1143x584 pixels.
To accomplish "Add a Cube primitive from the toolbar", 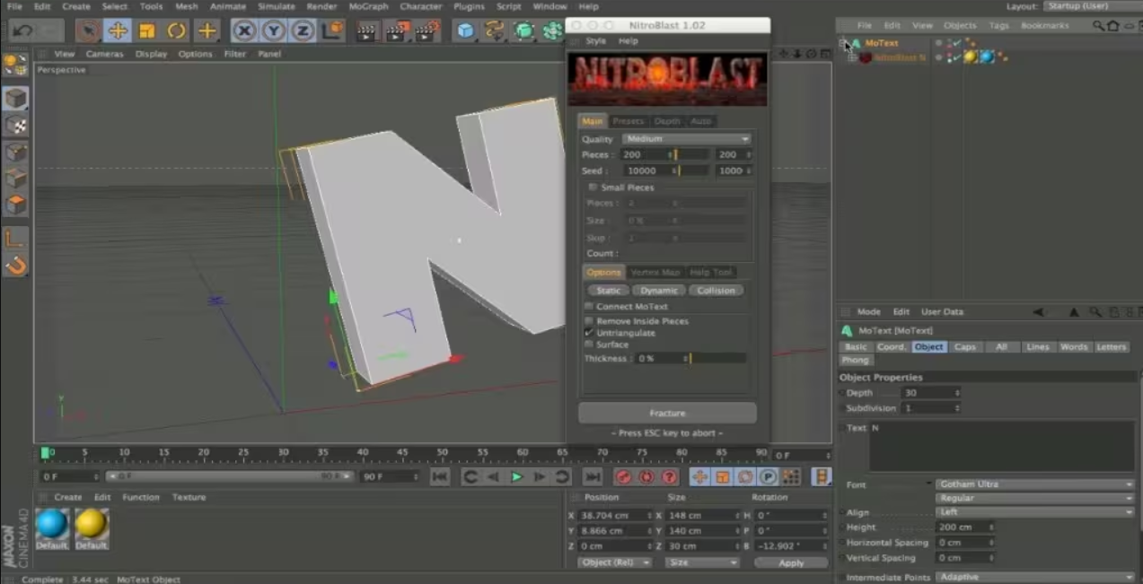I will pos(464,31).
